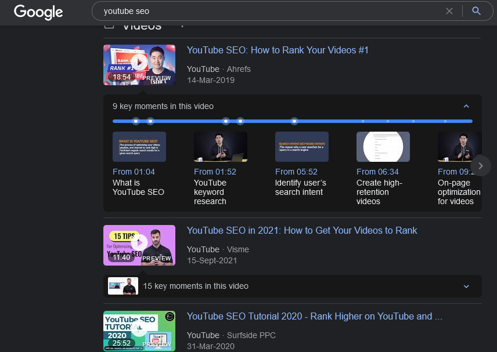Click the 'Ahrefs' channel name

[239, 69]
